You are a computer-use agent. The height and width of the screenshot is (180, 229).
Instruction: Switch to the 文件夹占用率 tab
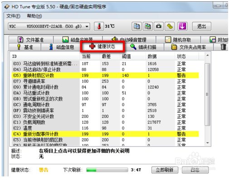coord(189,47)
